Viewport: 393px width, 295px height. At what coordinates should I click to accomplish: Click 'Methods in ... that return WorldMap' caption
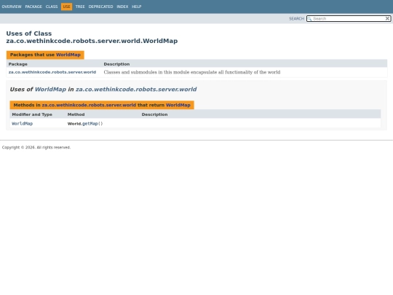click(x=102, y=105)
